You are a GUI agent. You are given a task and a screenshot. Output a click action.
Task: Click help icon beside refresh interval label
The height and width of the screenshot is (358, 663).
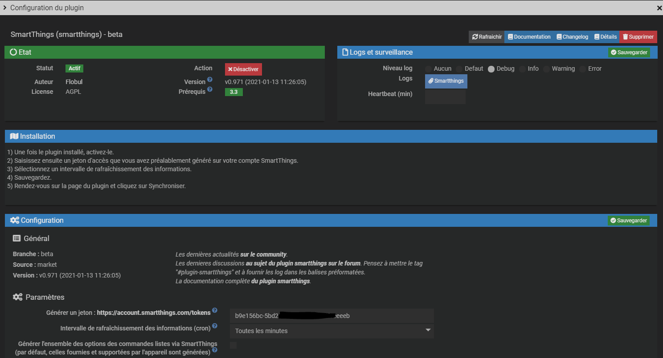pyautogui.click(x=215, y=326)
